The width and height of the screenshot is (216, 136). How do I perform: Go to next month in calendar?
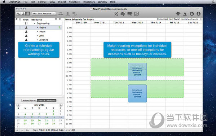61,105
